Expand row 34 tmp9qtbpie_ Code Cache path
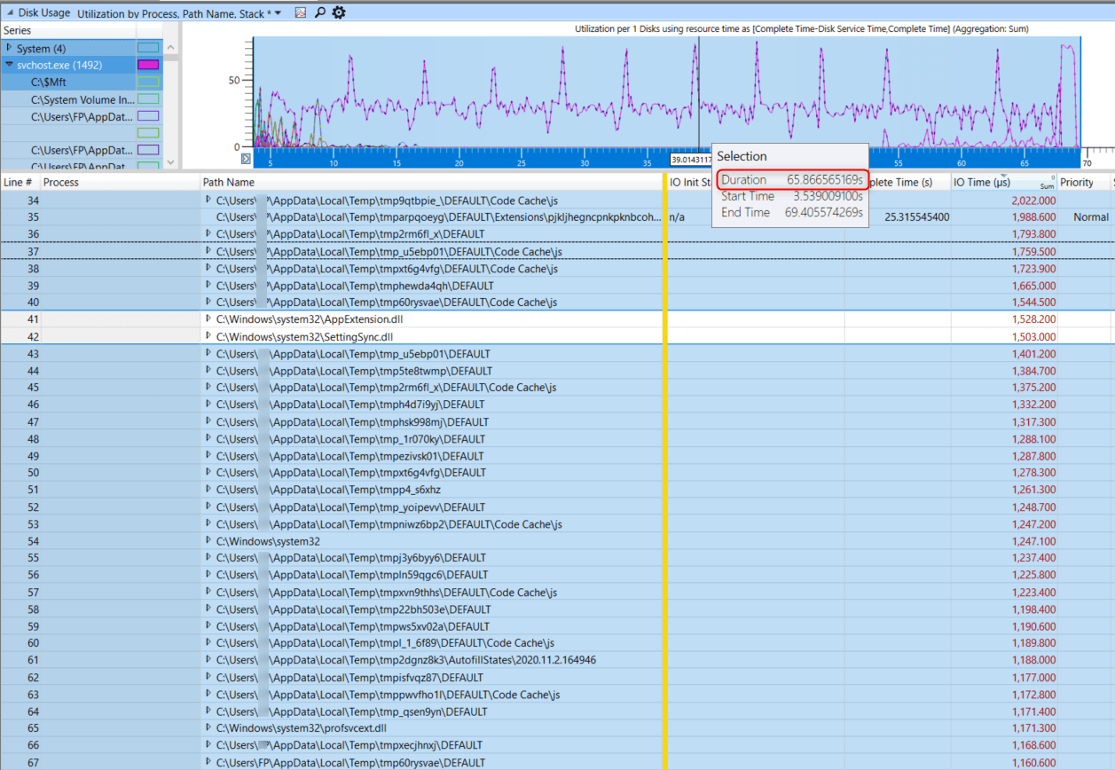This screenshot has height=770, width=1115. tap(209, 200)
